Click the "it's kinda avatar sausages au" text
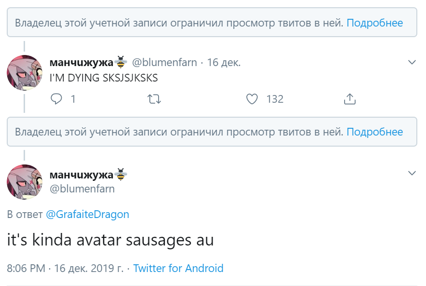Viewport: 426px width, 286px height. [110, 240]
